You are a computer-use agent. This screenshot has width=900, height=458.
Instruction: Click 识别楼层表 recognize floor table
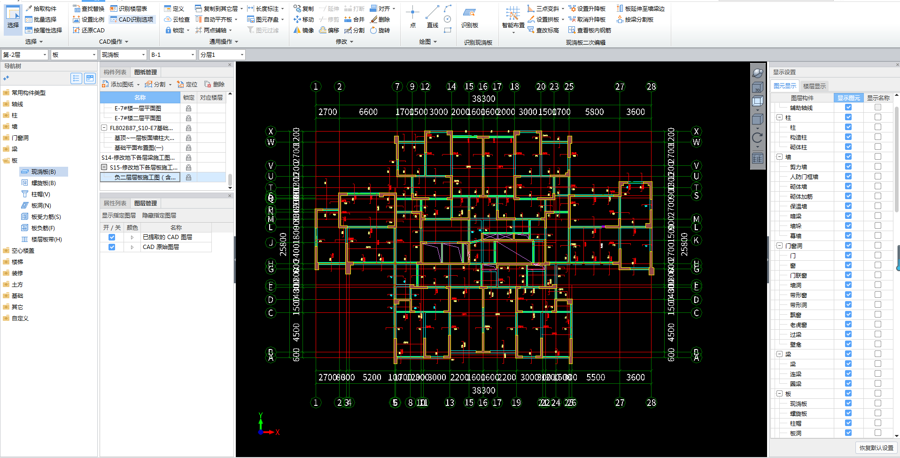coord(129,8)
